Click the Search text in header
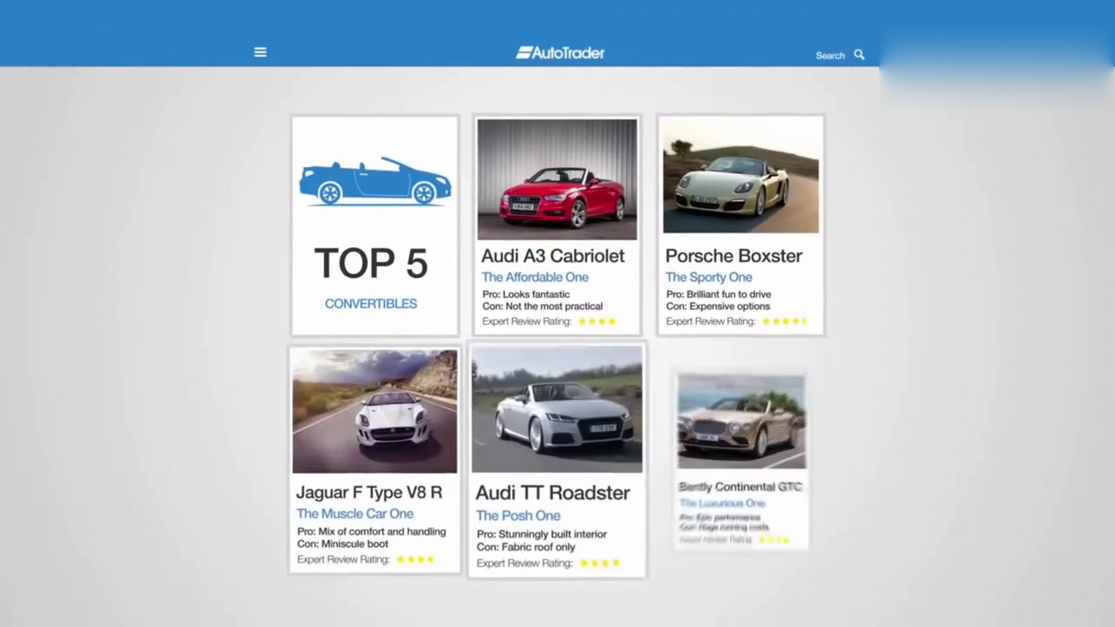This screenshot has height=627, width=1115. [x=829, y=56]
